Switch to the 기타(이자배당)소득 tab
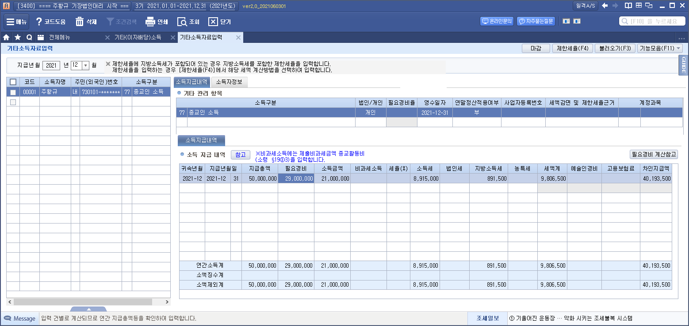689x326 pixels. tap(138, 38)
